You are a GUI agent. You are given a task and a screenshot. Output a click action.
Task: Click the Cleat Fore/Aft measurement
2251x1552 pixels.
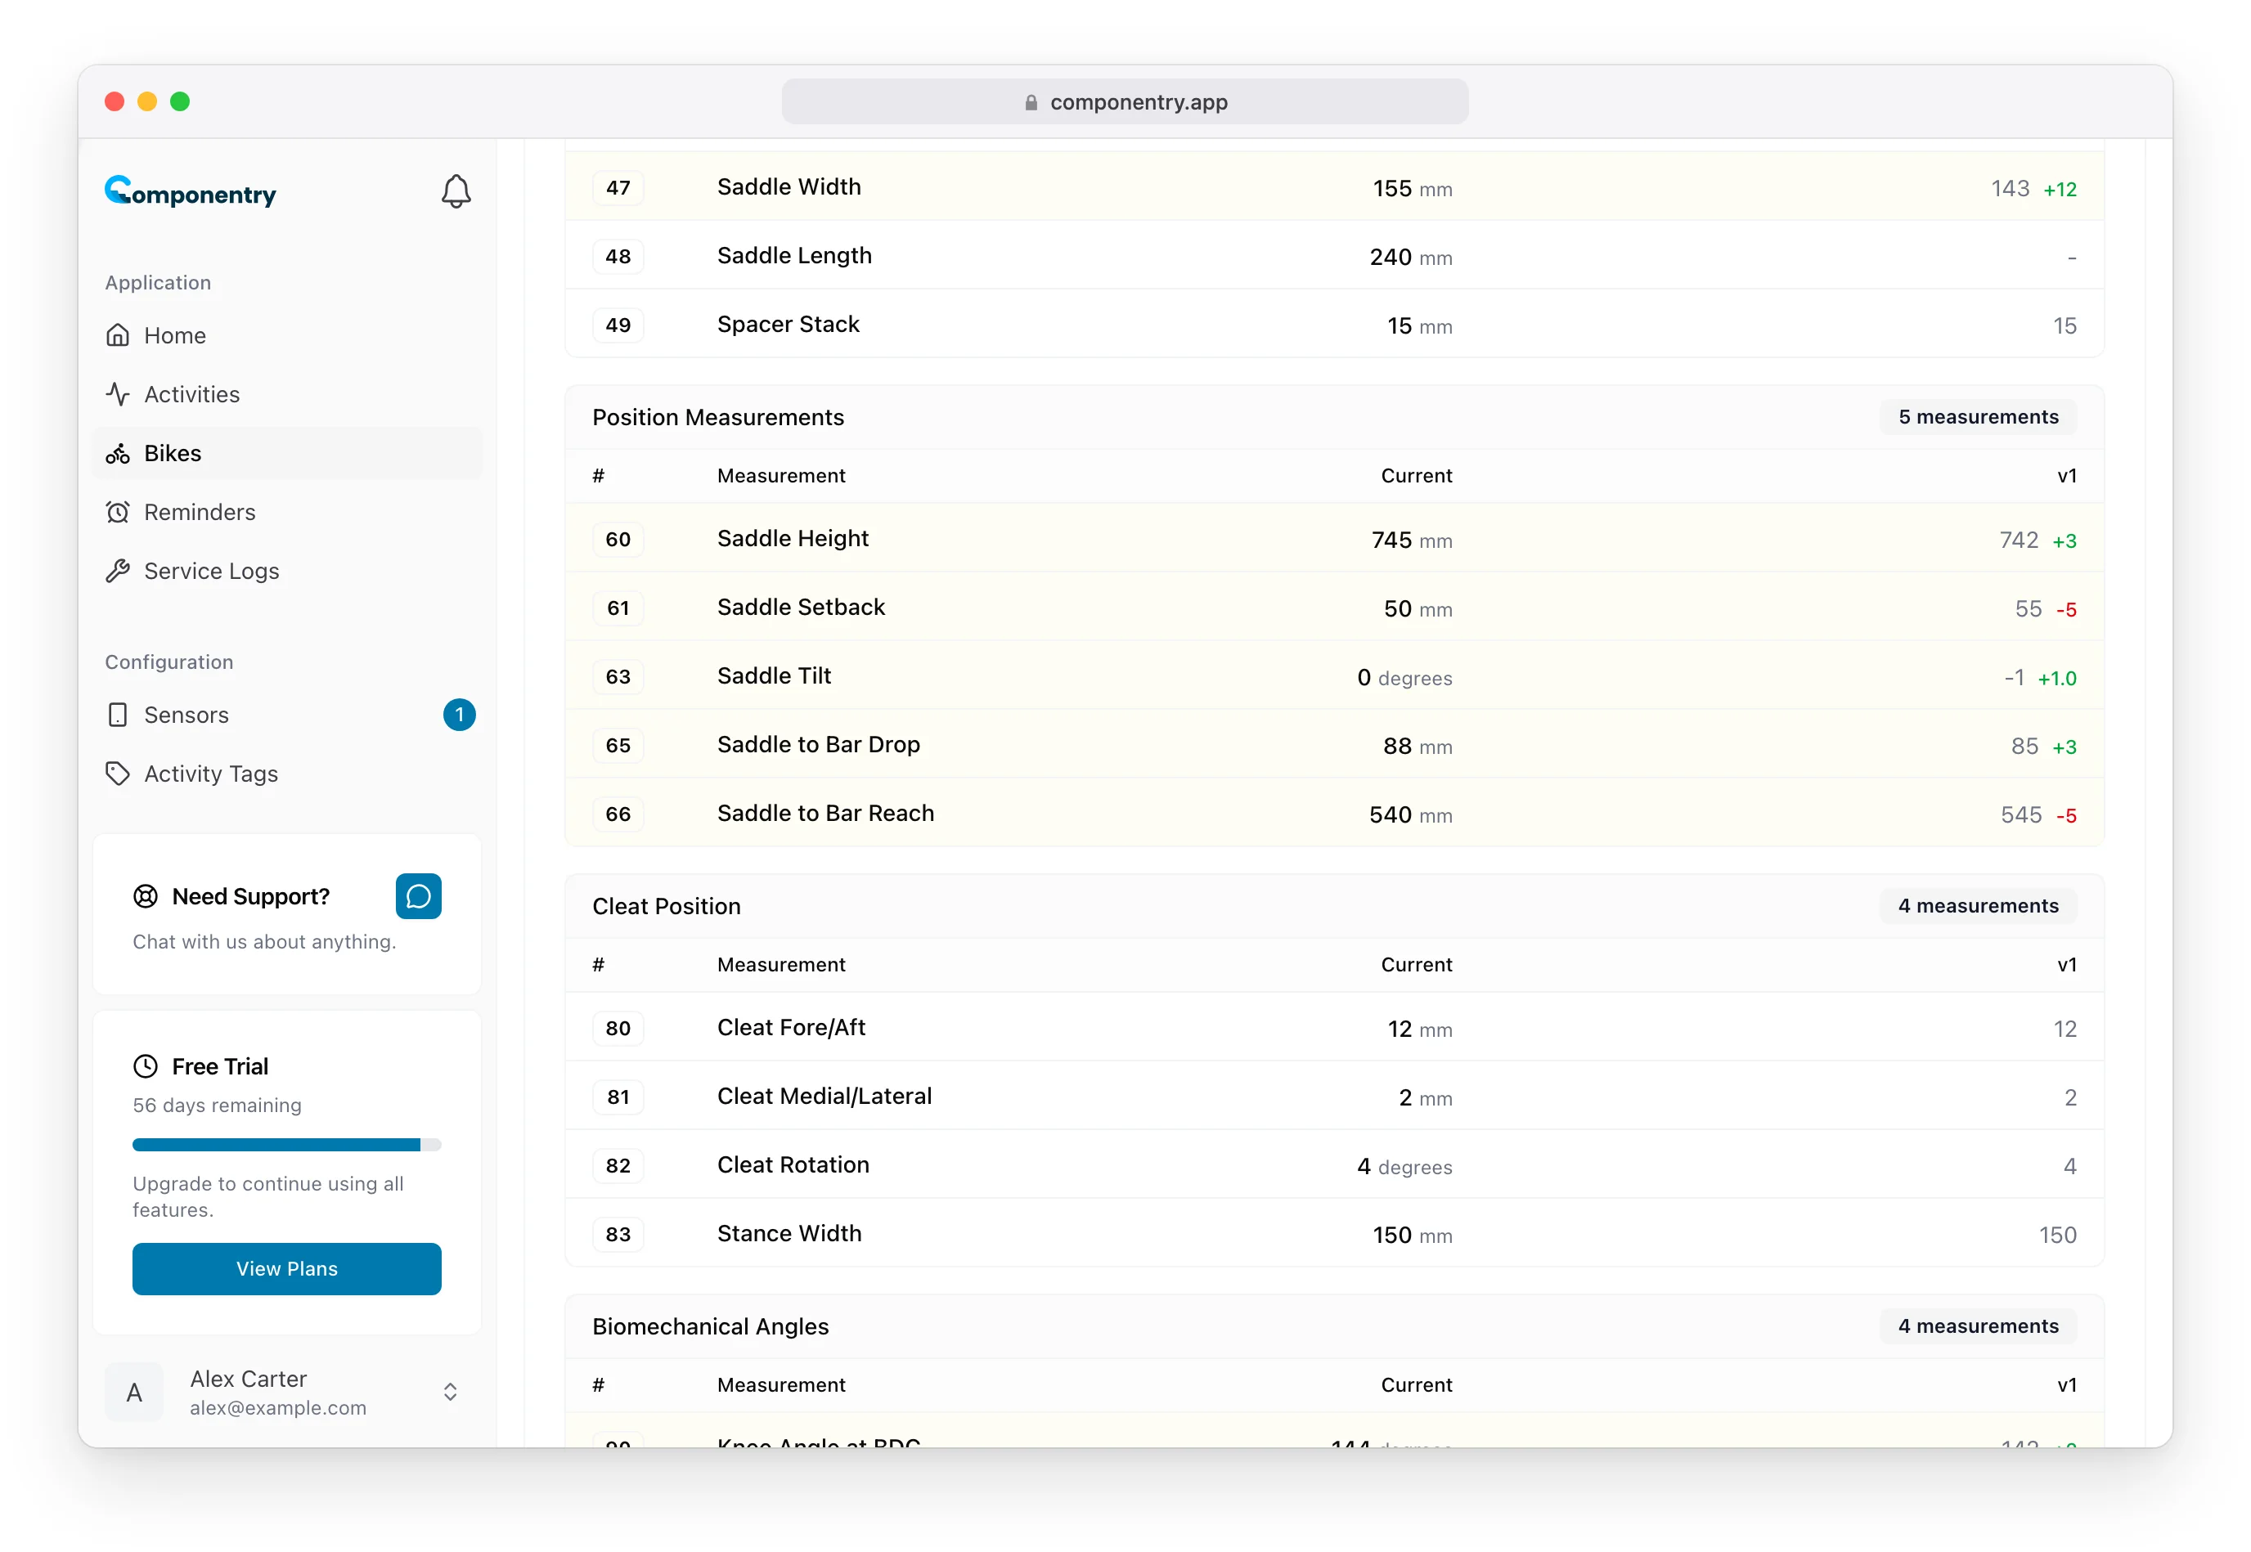[791, 1028]
